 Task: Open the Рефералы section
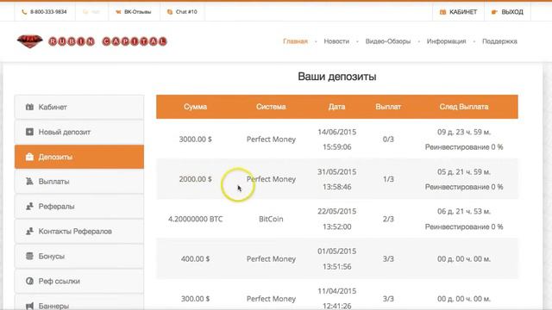pyautogui.click(x=79, y=207)
